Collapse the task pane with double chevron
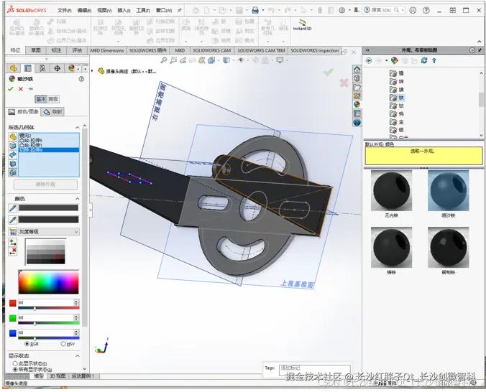This screenshot has height=392, width=486. (367, 50)
